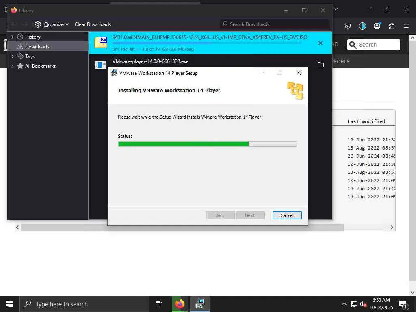Select All Bookmarks in Library sidebar
This screenshot has width=416, height=312.
coord(40,66)
